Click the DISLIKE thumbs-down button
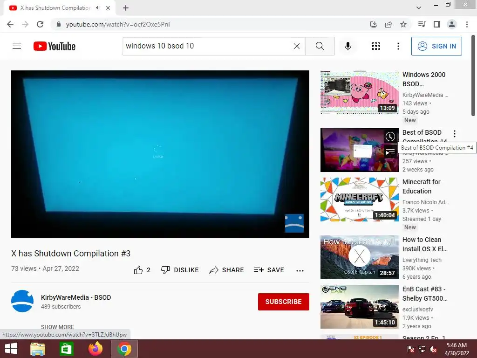477x358 pixels. point(180,270)
